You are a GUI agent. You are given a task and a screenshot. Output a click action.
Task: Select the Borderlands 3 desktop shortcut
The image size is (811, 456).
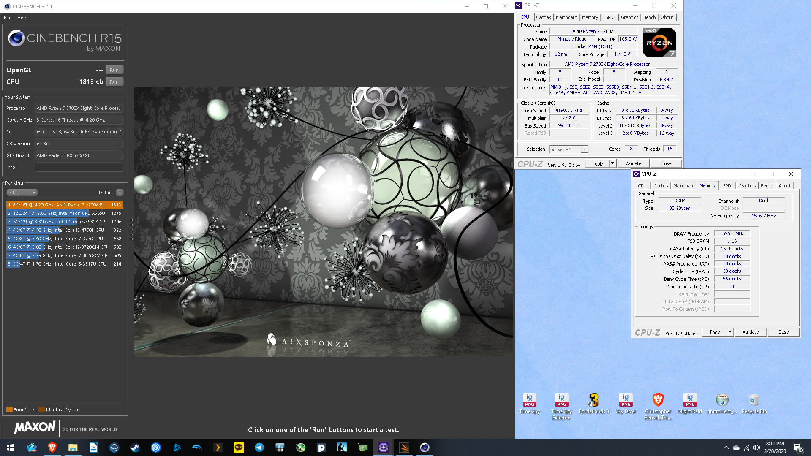pyautogui.click(x=593, y=403)
